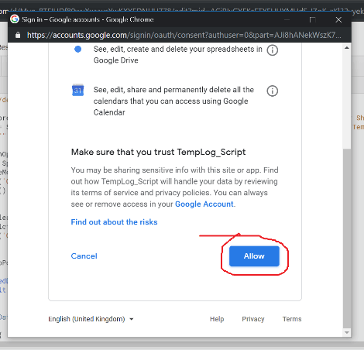Click the blue Google Drive spreadsheets bullet
Image resolution: width=364 pixels, height=350 pixels.
point(77,49)
